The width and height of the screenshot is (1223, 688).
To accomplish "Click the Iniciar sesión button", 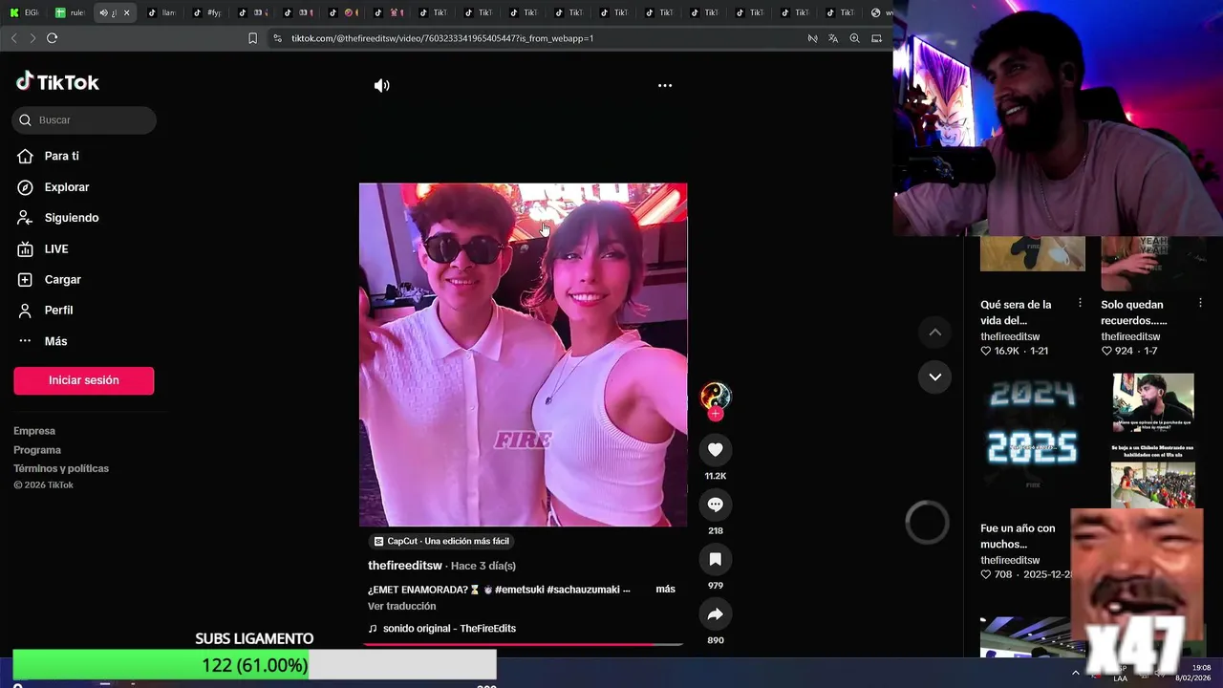I will 84,380.
